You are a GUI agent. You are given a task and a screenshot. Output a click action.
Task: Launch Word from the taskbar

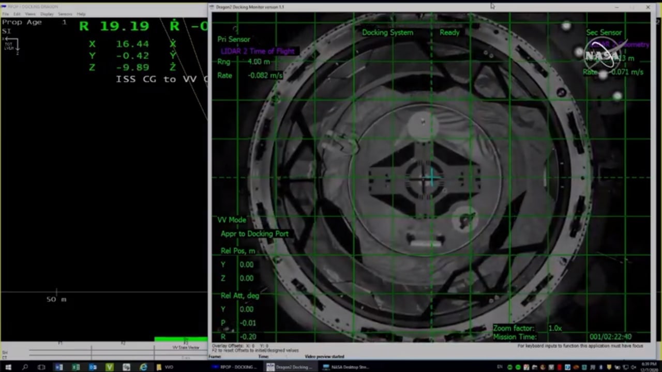click(x=58, y=367)
